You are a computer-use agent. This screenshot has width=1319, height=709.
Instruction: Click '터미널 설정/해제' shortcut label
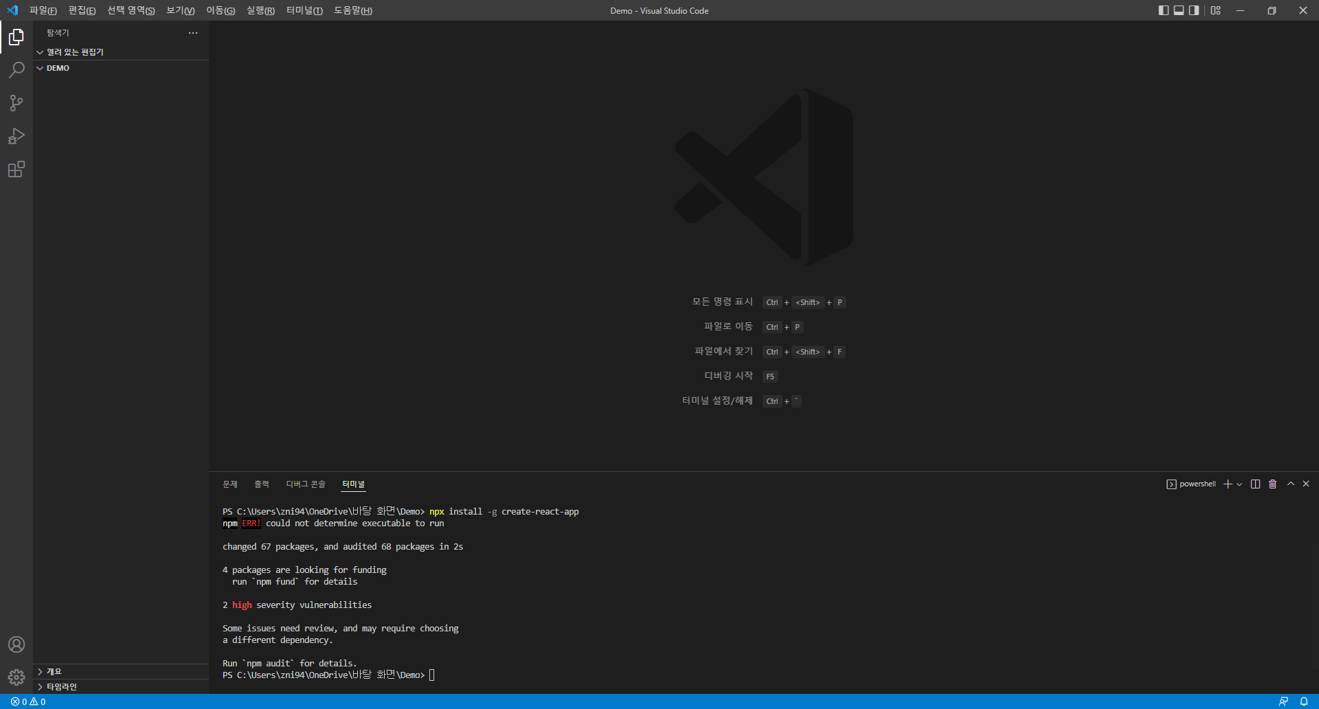tap(717, 401)
